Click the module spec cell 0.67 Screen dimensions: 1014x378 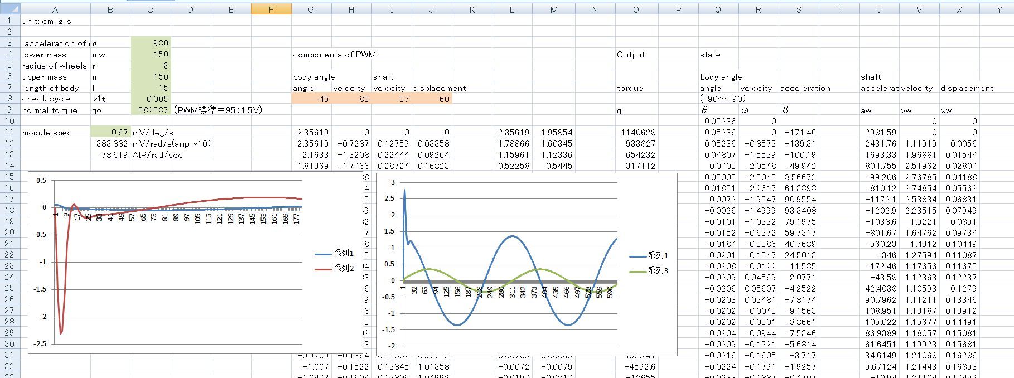pos(110,132)
